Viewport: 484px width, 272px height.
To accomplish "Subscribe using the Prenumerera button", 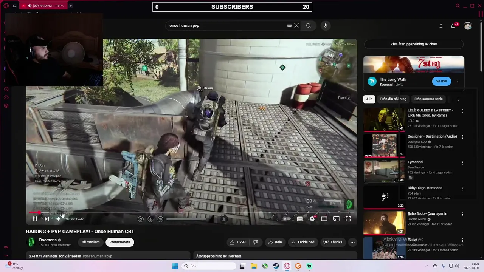I will [x=119, y=242].
